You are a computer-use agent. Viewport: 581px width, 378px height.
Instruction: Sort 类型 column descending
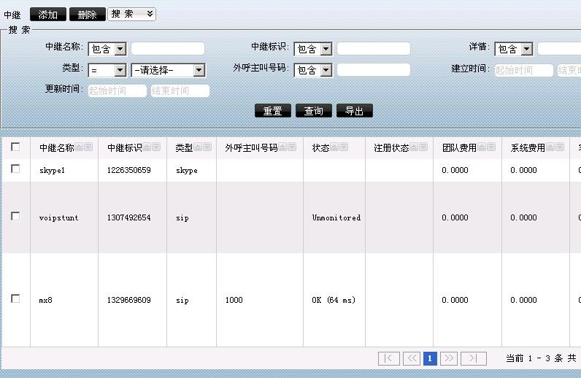207,147
